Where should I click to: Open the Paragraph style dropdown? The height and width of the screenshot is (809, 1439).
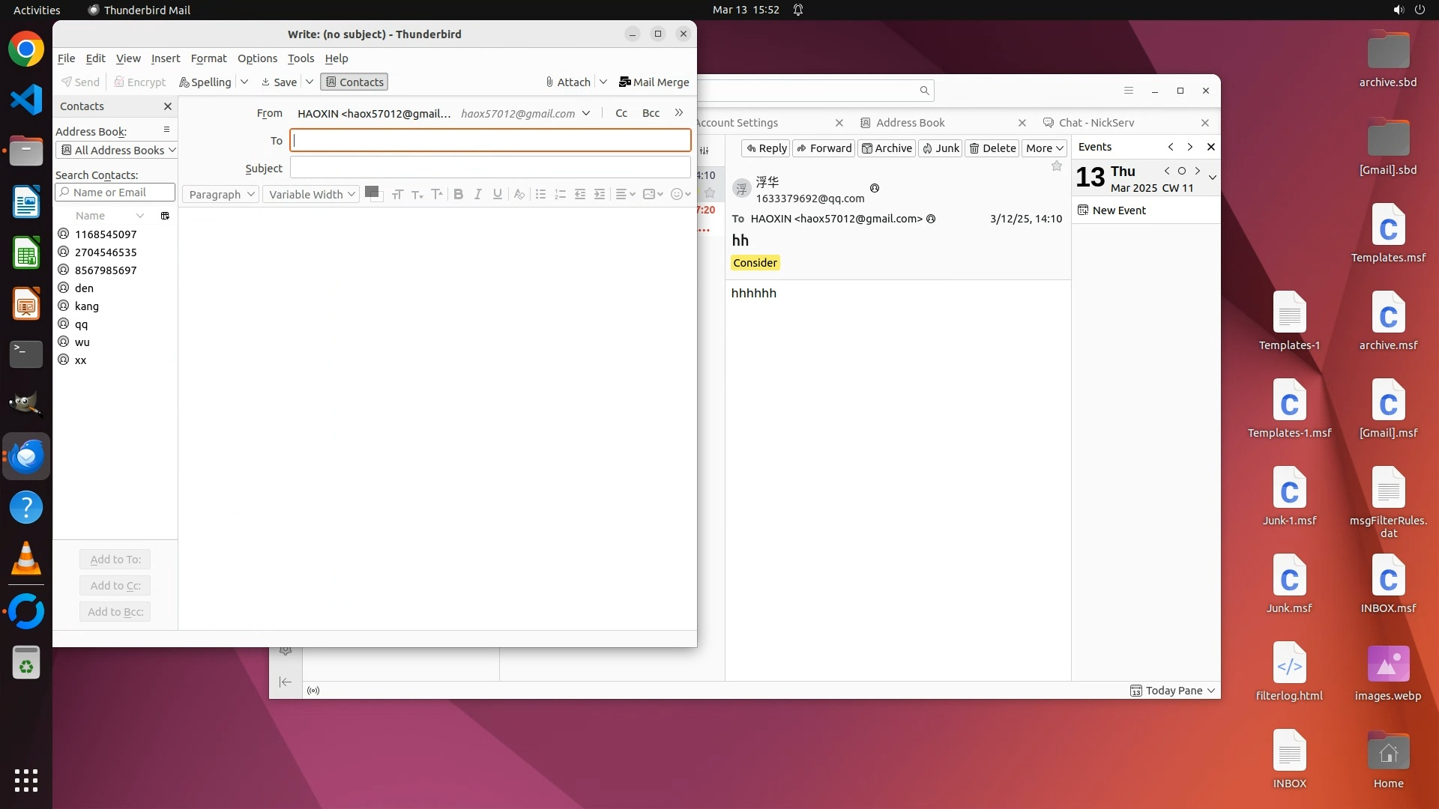point(220,194)
